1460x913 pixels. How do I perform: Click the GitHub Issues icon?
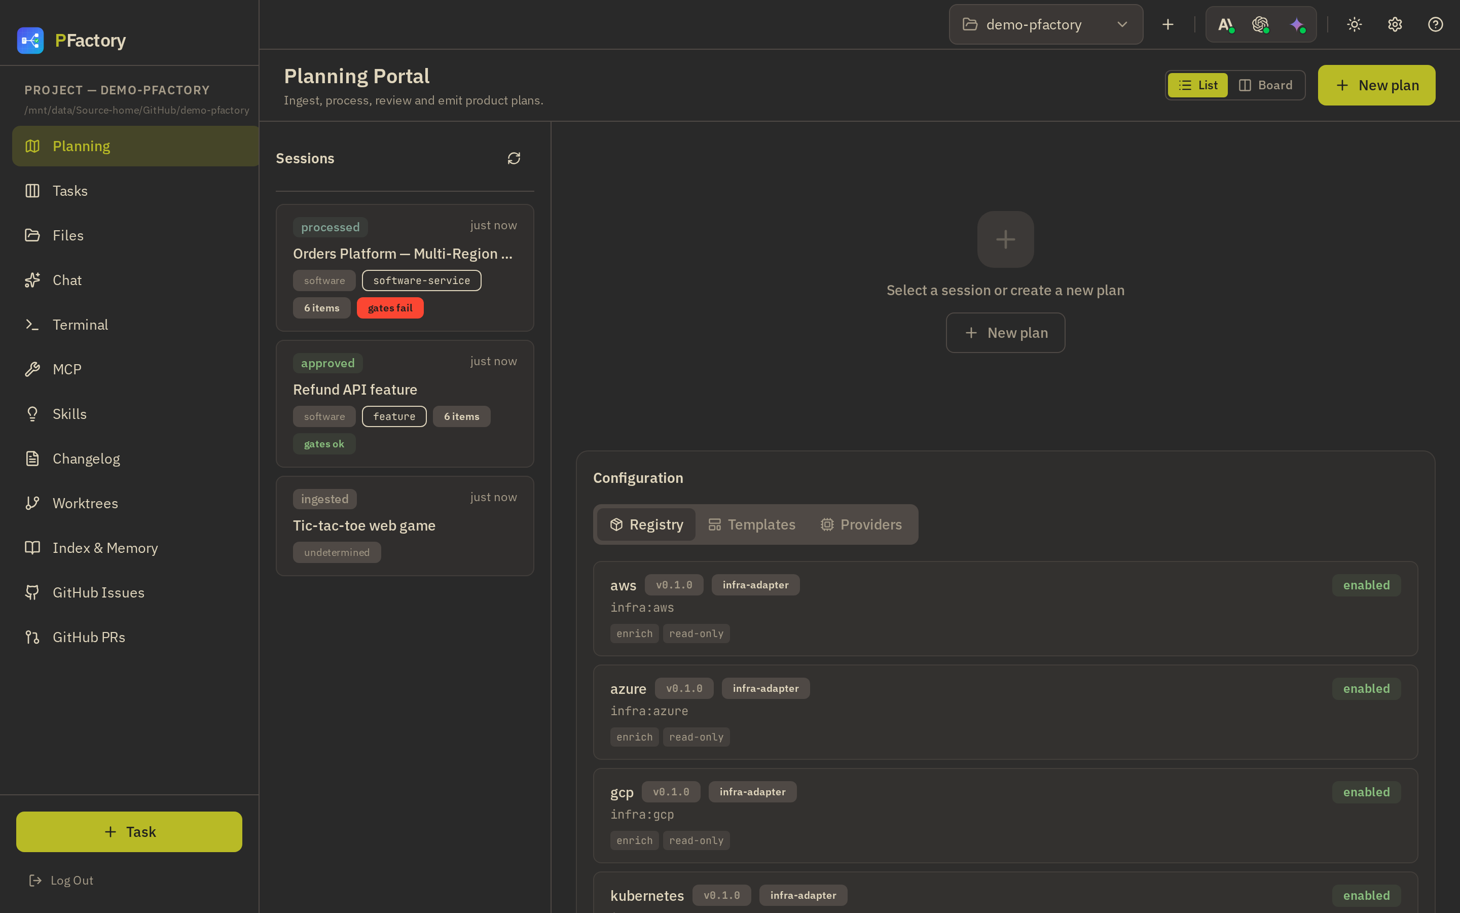click(x=32, y=593)
